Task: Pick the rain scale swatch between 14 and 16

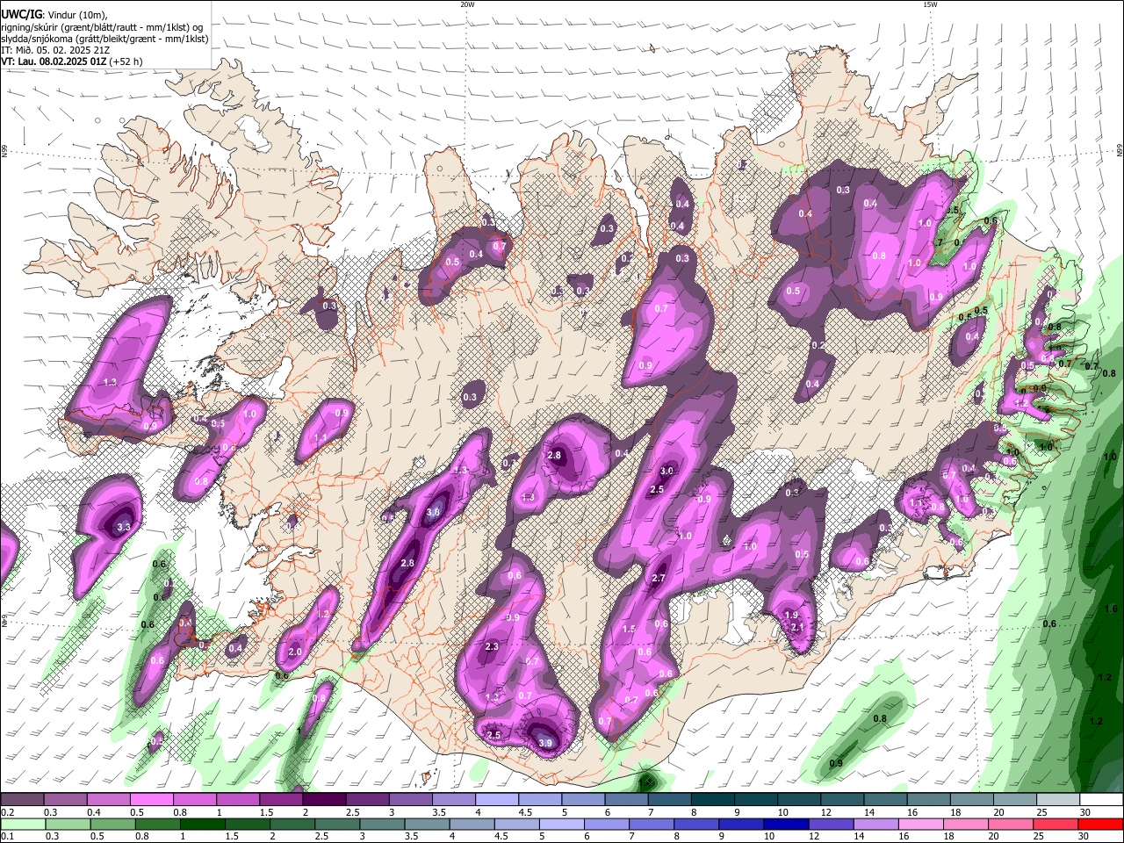Action: click(x=875, y=825)
